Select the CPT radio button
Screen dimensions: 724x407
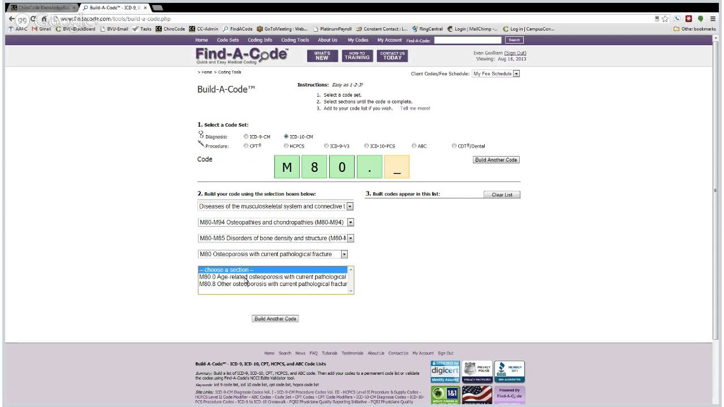pos(246,146)
